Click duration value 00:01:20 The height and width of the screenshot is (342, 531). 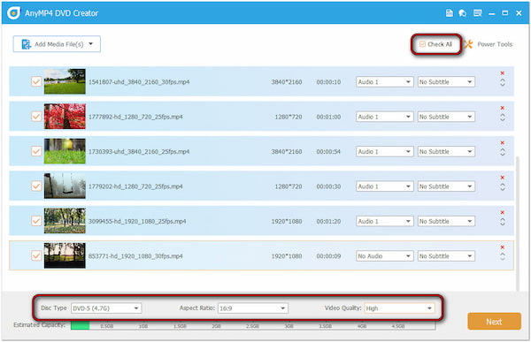click(x=328, y=221)
